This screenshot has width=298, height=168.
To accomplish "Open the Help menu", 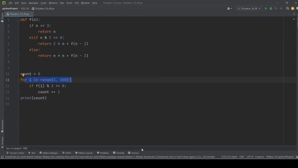I will 95,3.
